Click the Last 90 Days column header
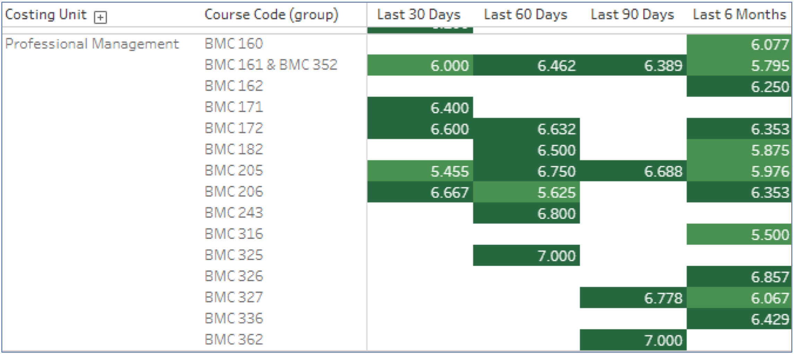This screenshot has height=354, width=794. (632, 15)
